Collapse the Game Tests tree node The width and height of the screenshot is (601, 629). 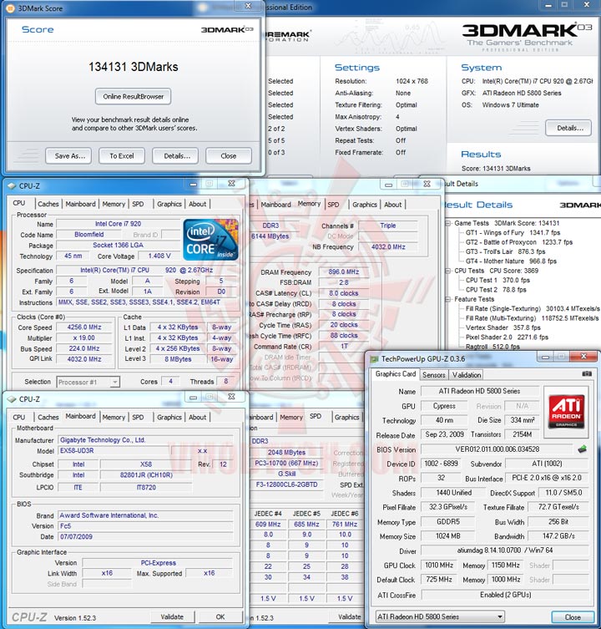point(448,223)
